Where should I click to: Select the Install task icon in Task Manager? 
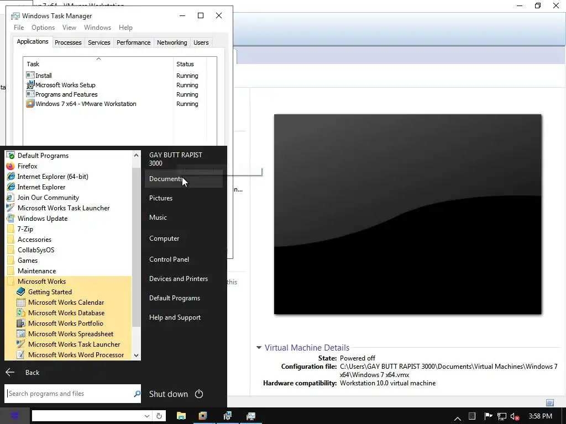point(30,75)
